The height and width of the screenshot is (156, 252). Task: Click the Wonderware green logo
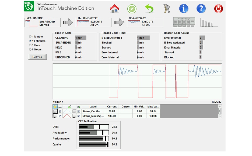pyautogui.click(x=29, y=6)
